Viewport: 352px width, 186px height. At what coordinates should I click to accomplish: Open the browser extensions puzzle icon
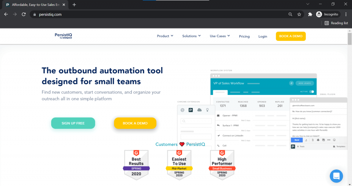[310, 14]
